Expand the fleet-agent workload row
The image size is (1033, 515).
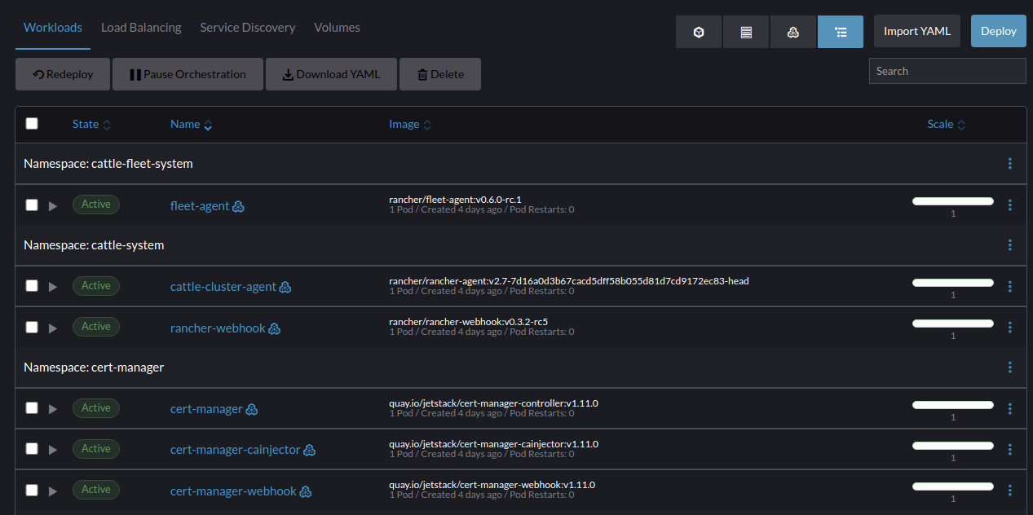click(53, 205)
